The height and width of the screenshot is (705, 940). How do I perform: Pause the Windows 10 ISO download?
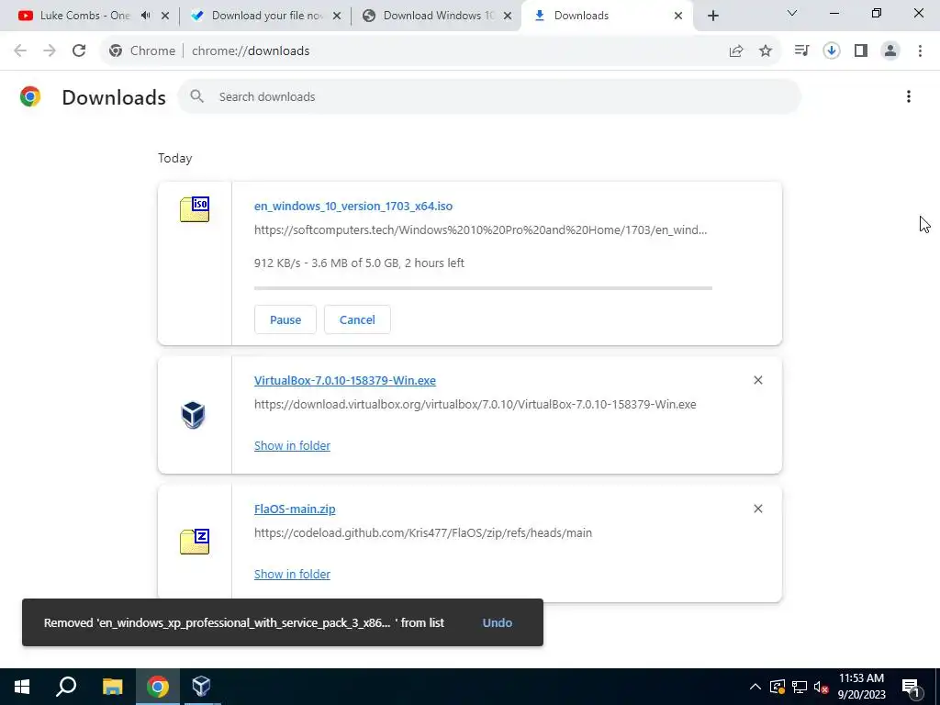point(285,319)
